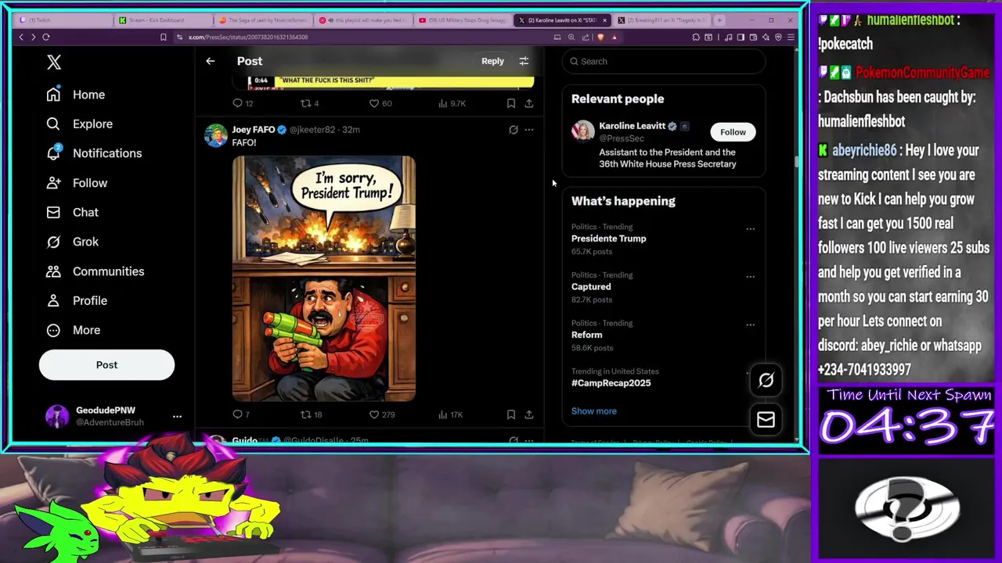Reload the page with browser refresh
This screenshot has height=563, width=1002.
click(46, 37)
